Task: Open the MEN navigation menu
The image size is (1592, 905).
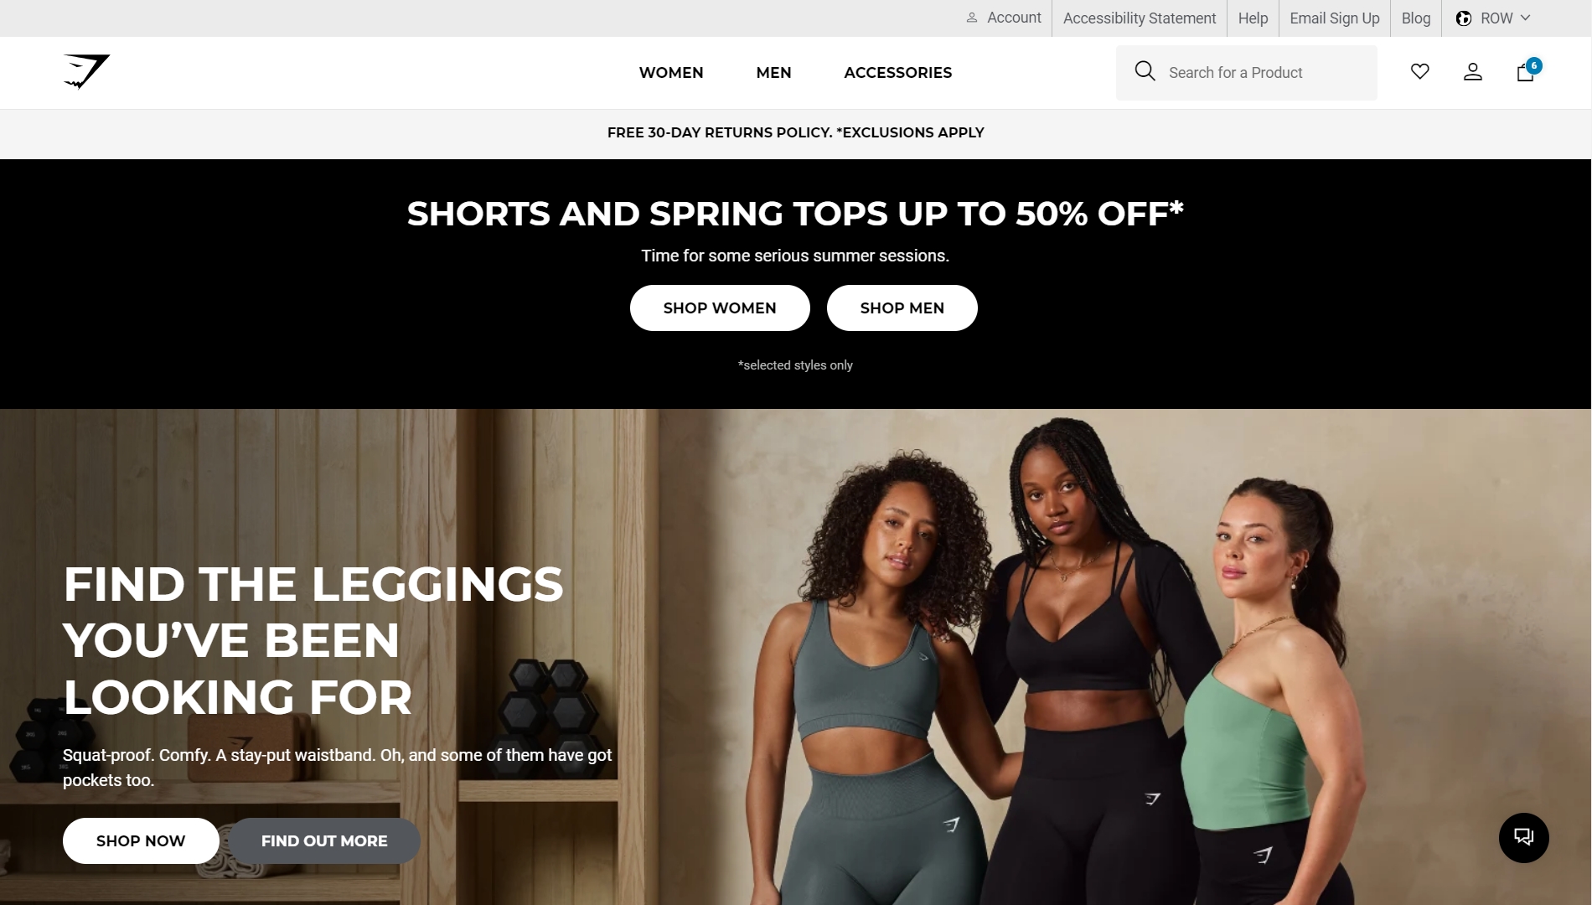Action: pyautogui.click(x=773, y=73)
